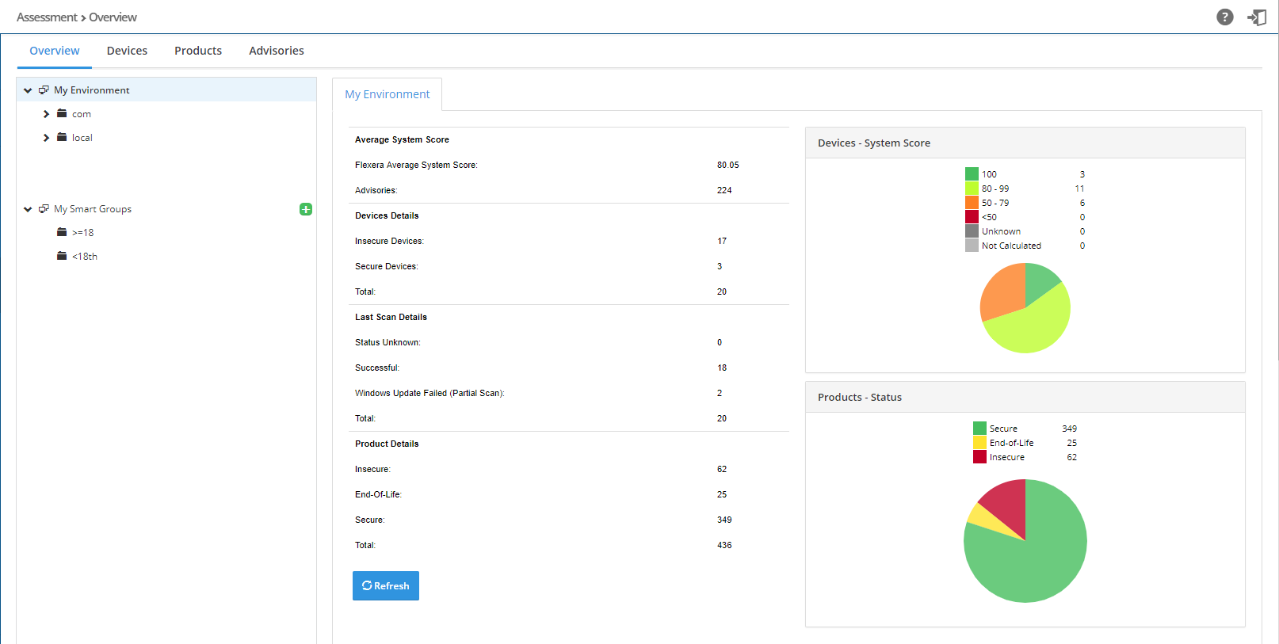This screenshot has width=1279, height=644.
Task: Expand the local folder node
Action: pyautogui.click(x=46, y=138)
